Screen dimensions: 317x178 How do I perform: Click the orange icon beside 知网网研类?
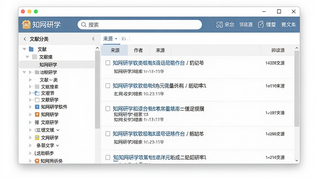click(37, 161)
